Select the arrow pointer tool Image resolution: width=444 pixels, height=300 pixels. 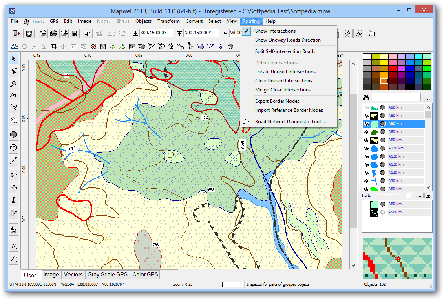[13, 58]
